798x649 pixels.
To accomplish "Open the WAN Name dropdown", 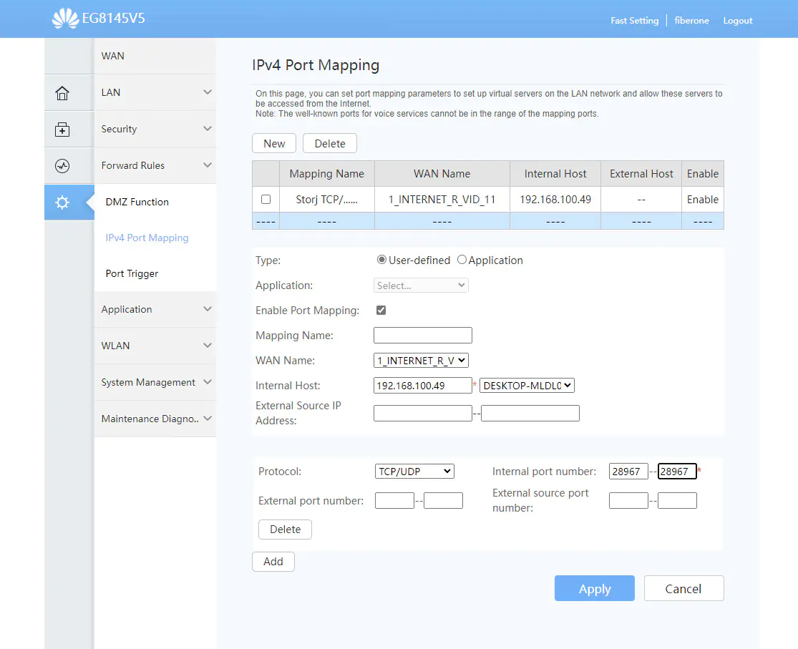I will [421, 361].
